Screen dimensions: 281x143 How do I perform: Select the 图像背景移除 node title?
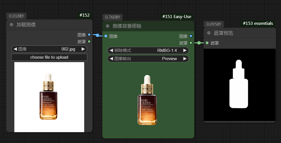coord(127,26)
